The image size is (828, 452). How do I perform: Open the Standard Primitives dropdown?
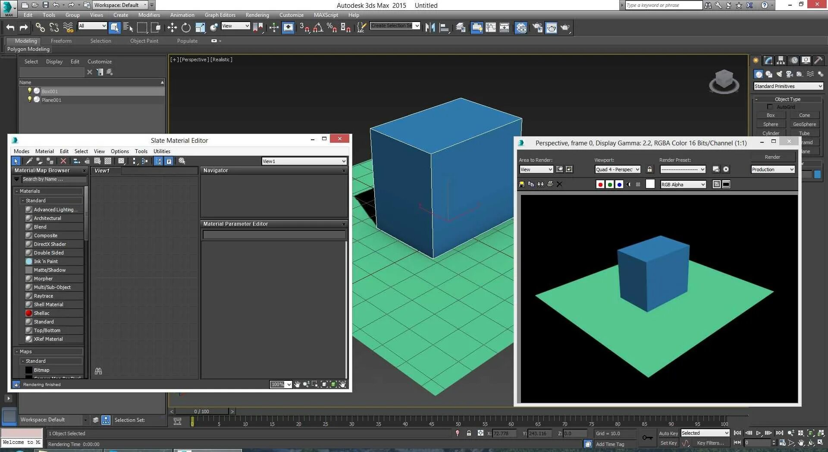788,86
